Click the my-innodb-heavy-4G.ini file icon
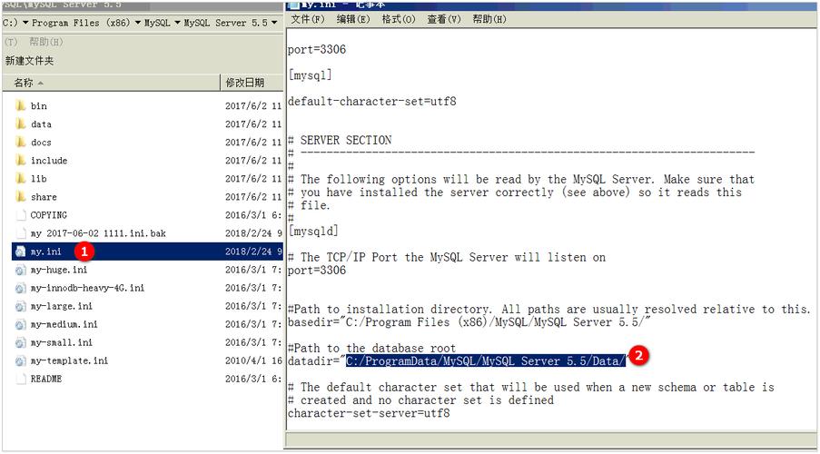Viewport: 820px width, 454px height. (21, 288)
